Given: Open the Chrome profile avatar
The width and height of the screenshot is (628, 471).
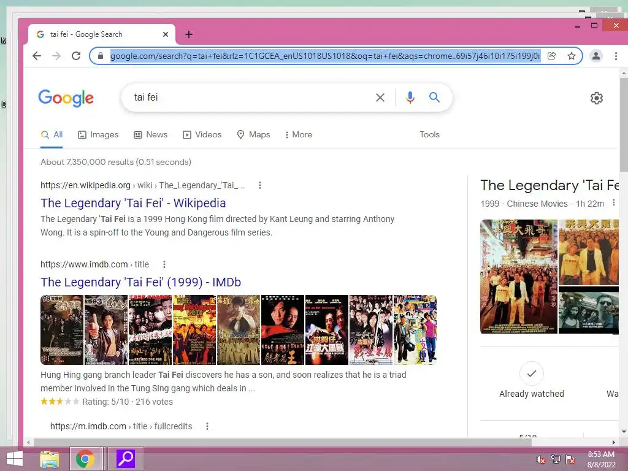Looking at the screenshot, I should pos(596,56).
